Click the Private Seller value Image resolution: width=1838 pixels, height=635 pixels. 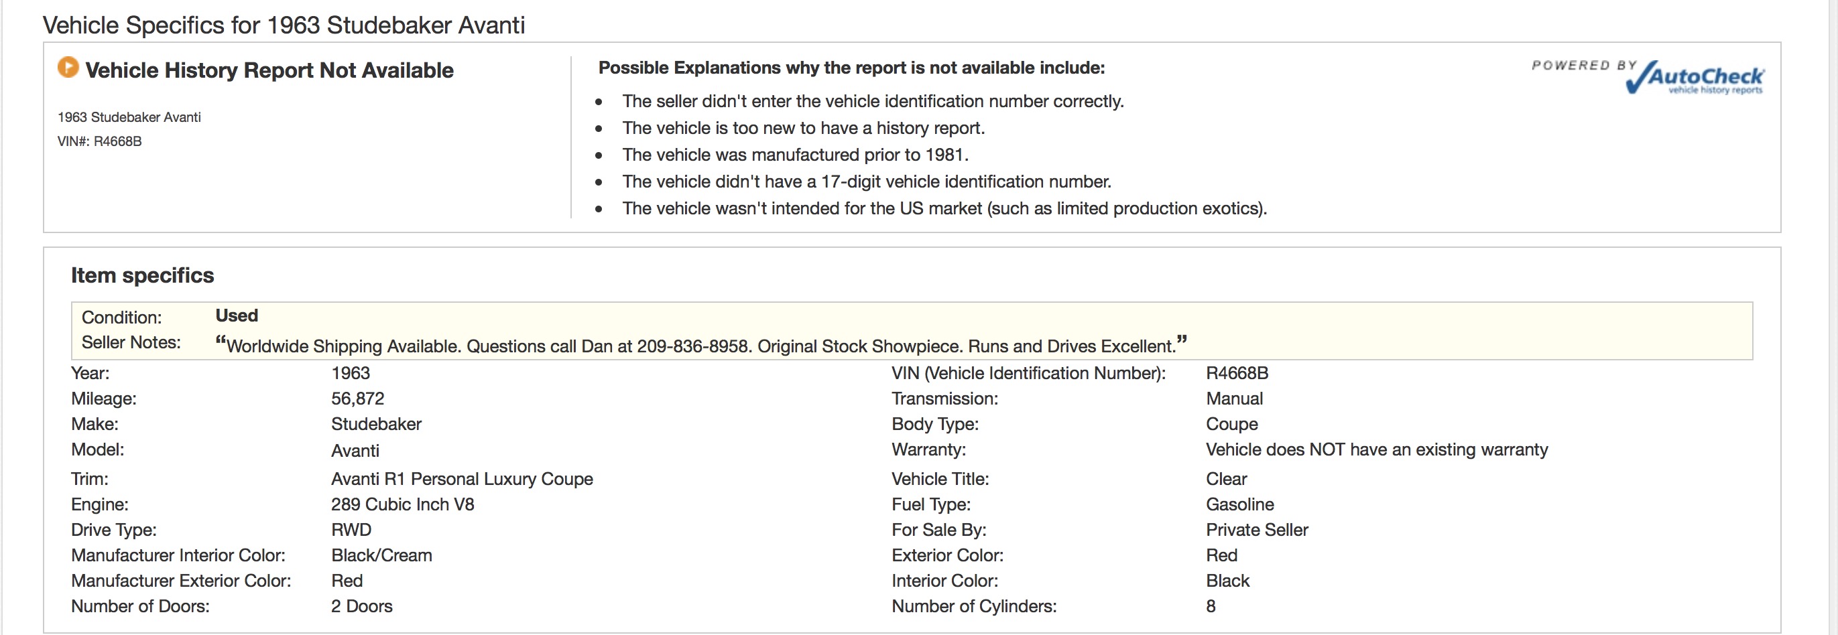coord(1256,530)
